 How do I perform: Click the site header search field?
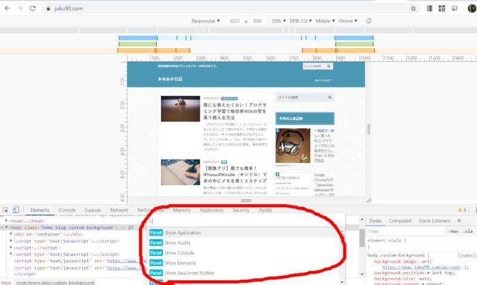pyautogui.click(x=315, y=66)
